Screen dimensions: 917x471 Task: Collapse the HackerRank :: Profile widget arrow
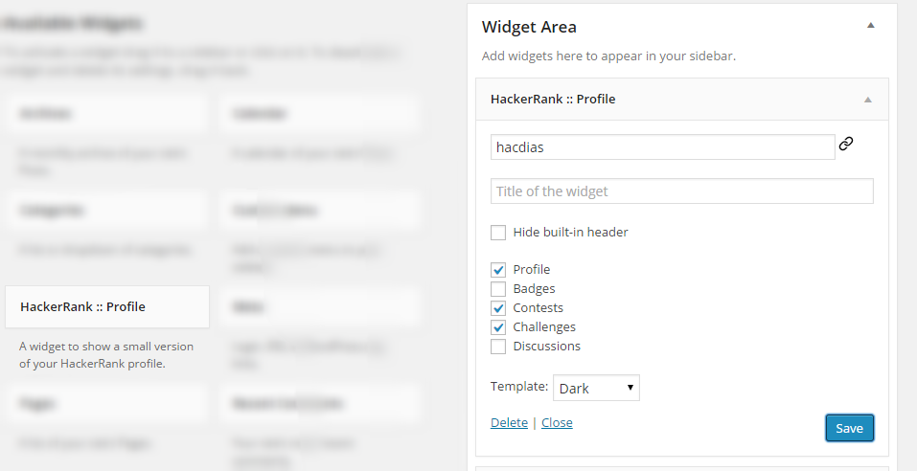point(867,100)
